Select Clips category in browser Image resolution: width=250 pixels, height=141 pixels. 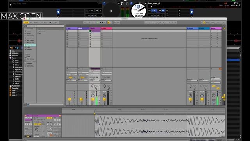29,47
